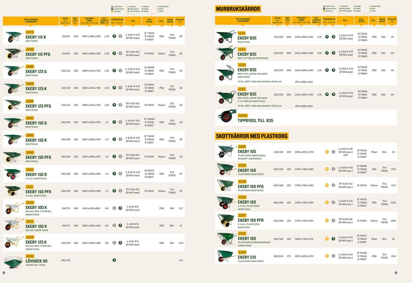Click the green P icon in article 1222 row
412x283 pixels.
click(120, 243)
